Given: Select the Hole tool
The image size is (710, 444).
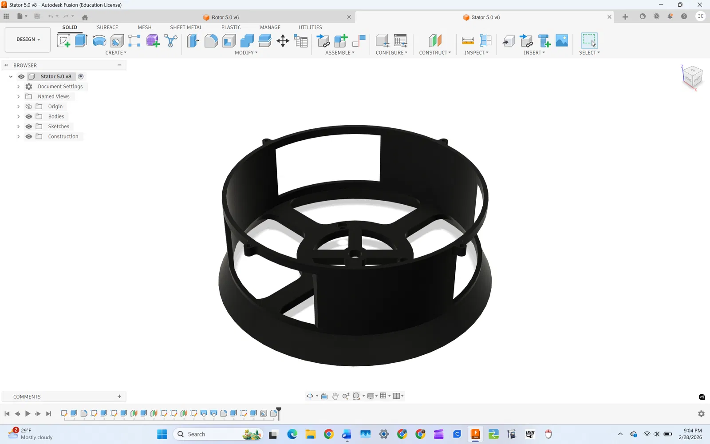Looking at the screenshot, I should click(117, 41).
